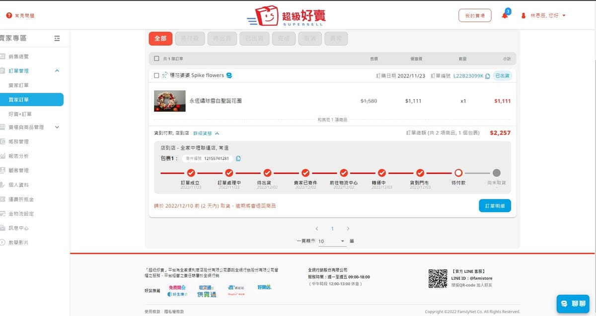This screenshot has height=316, width=596.
Task: Toggle the sidebar filter icon beside 賣家專區
Action: click(x=57, y=38)
